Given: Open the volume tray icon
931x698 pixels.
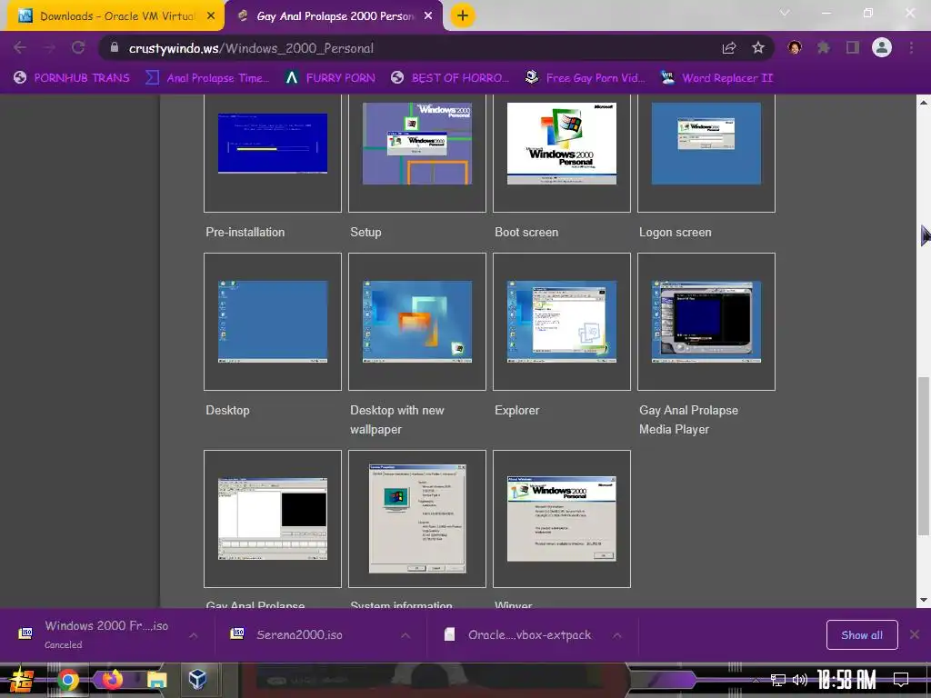Looking at the screenshot, I should [x=800, y=680].
